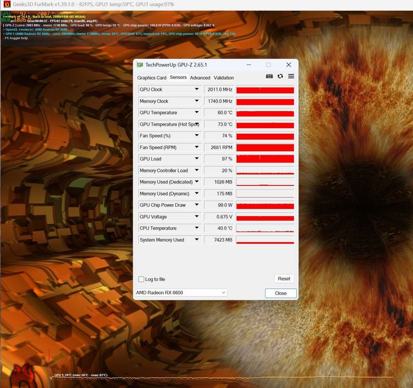
Task: Expand the GPU Load sensor dropdown
Action: (197, 159)
